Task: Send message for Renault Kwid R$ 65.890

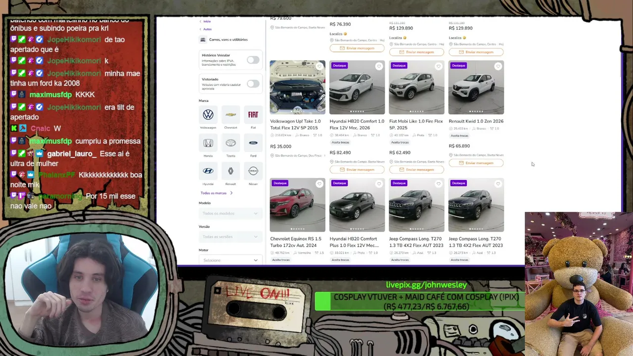Action: (476, 163)
